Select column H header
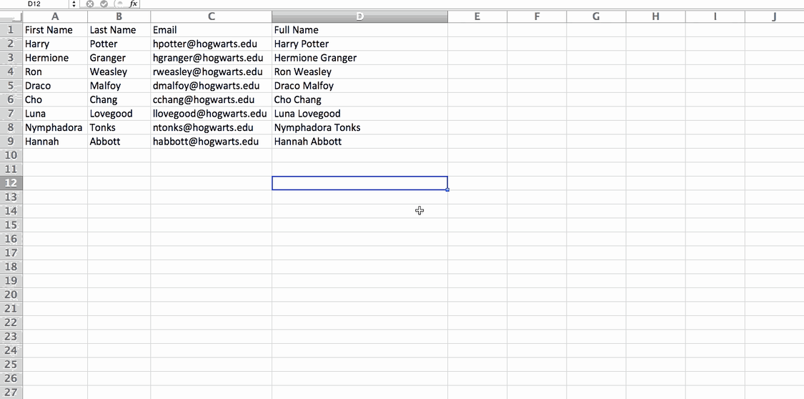 click(x=656, y=17)
